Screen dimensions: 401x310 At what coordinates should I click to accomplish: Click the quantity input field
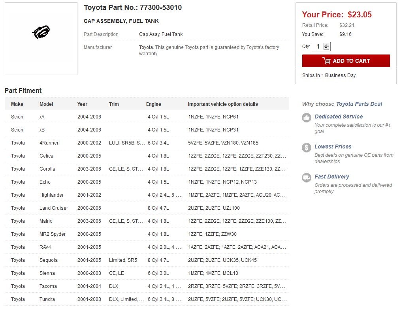click(318, 47)
